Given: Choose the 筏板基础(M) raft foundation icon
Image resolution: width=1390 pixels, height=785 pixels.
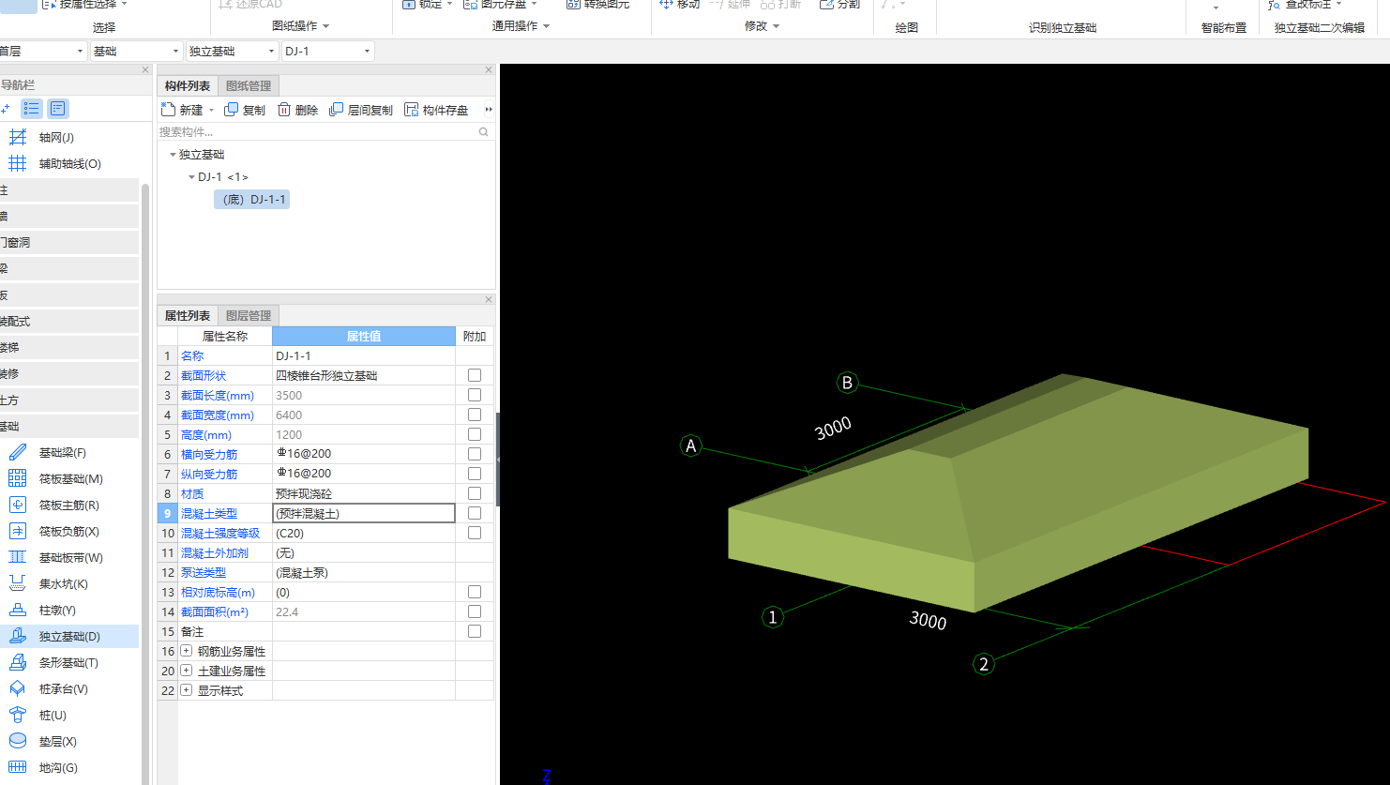Looking at the screenshot, I should click(18, 479).
